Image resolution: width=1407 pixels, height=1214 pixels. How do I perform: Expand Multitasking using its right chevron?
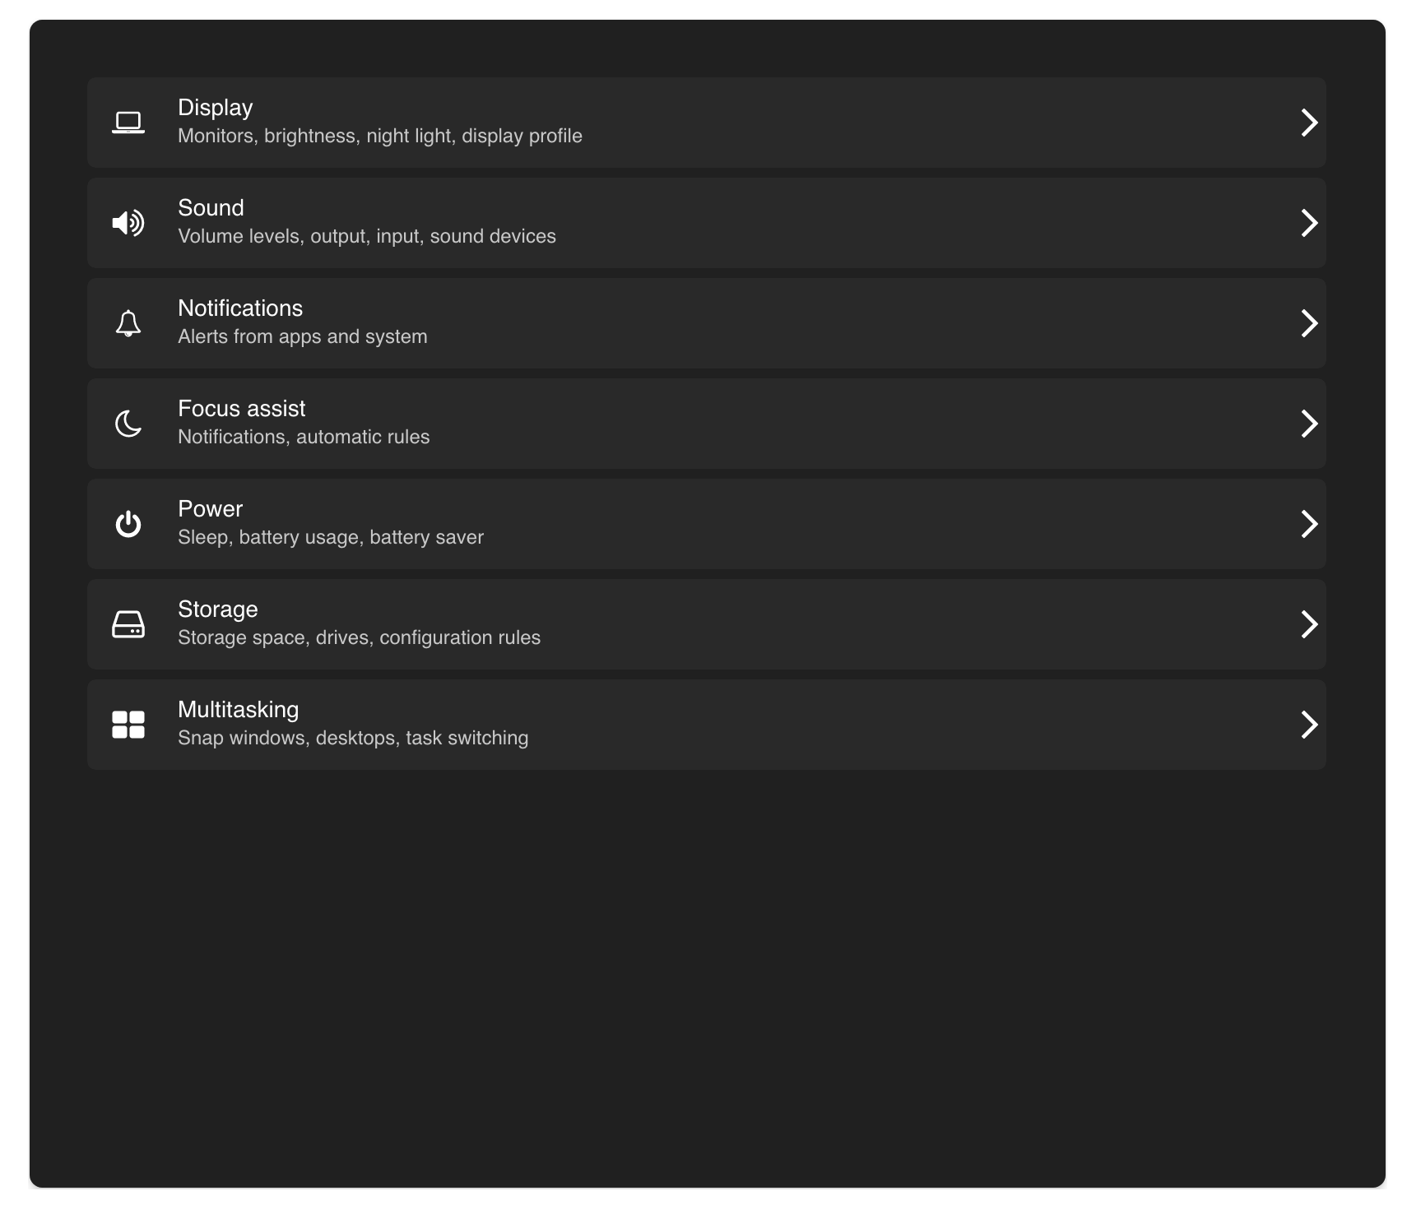[1308, 725]
